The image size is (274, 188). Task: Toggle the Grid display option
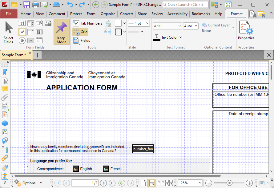[x=80, y=32]
